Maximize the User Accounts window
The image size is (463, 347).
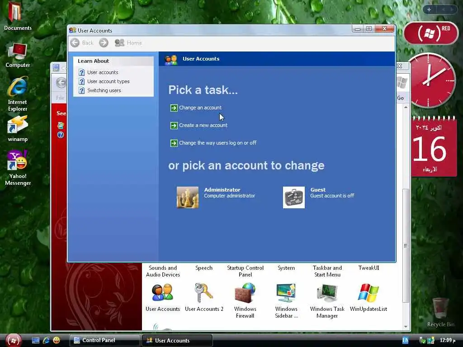(369, 28)
